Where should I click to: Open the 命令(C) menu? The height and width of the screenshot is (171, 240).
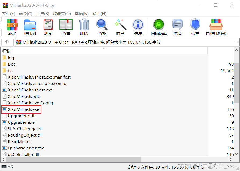[26, 14]
